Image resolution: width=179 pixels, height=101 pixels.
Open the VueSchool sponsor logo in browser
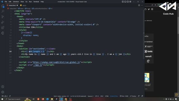[x=149, y=42]
